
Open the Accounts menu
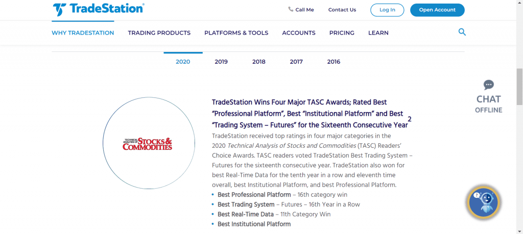[299, 33]
